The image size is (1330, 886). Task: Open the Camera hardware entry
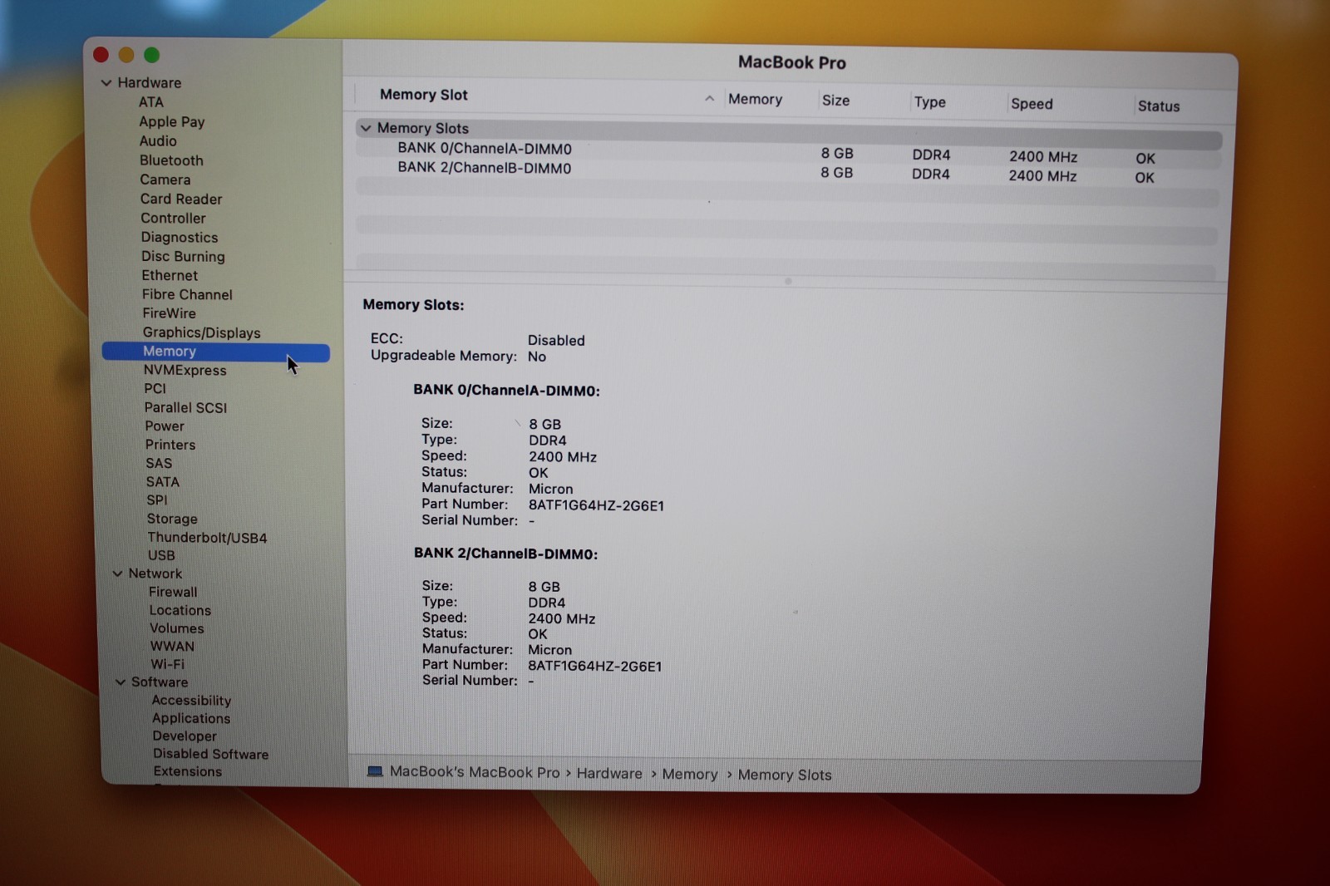165,180
